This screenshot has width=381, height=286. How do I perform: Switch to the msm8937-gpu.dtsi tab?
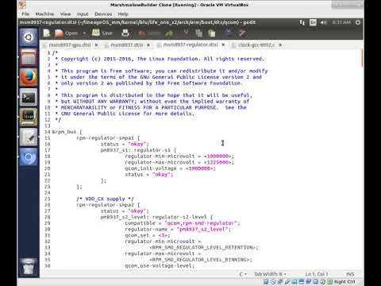(69, 45)
